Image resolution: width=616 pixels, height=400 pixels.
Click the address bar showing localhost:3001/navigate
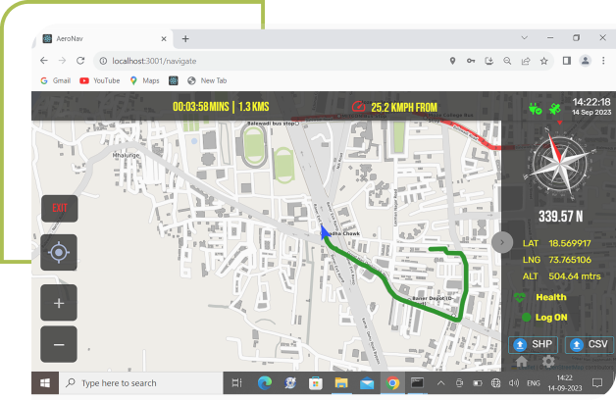[x=265, y=61]
